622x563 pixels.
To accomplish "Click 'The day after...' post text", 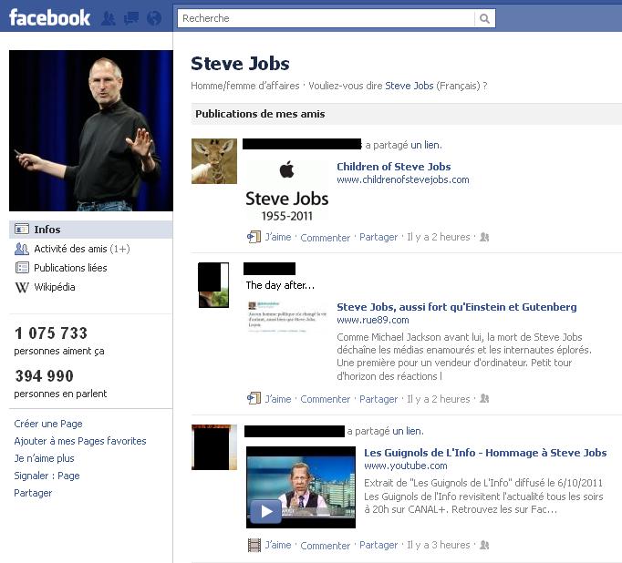I will pyautogui.click(x=280, y=285).
